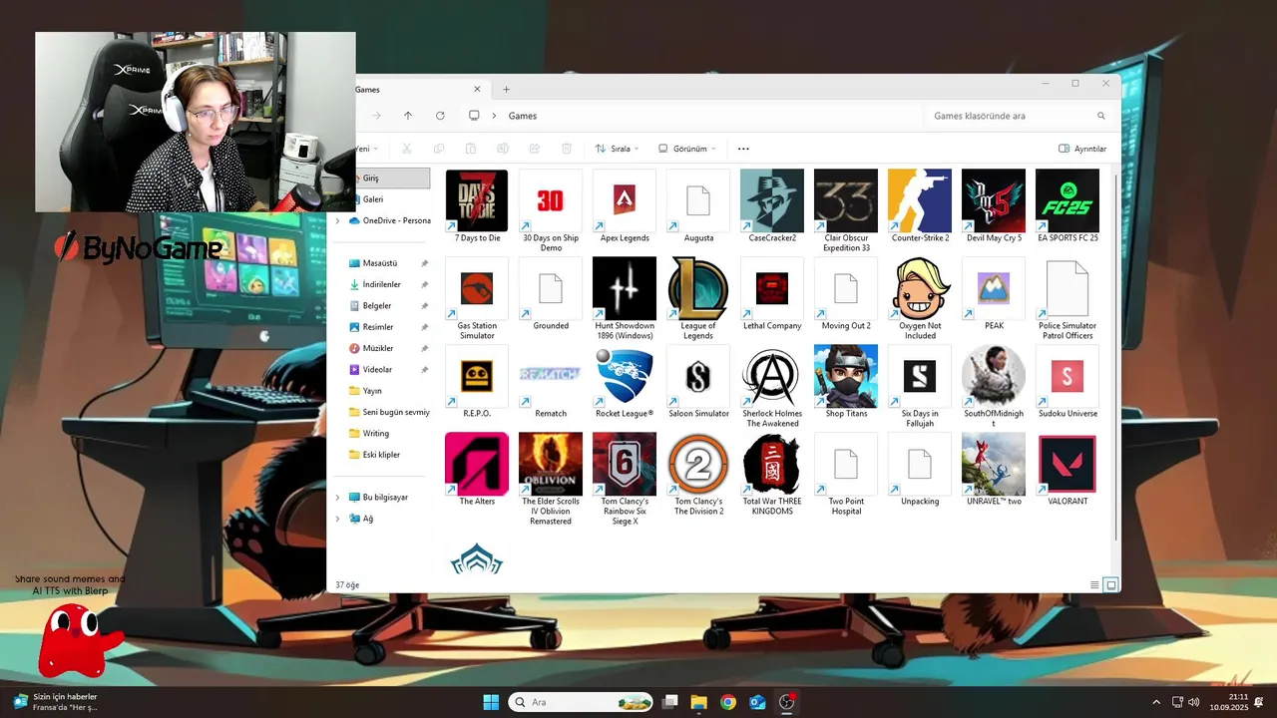Image resolution: width=1277 pixels, height=718 pixels.
Task: Click the Windows taskbar search box
Action: tap(581, 702)
